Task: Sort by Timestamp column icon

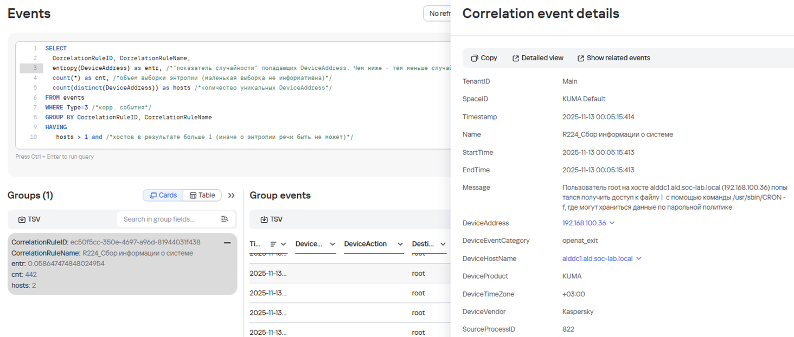Action: [x=273, y=244]
